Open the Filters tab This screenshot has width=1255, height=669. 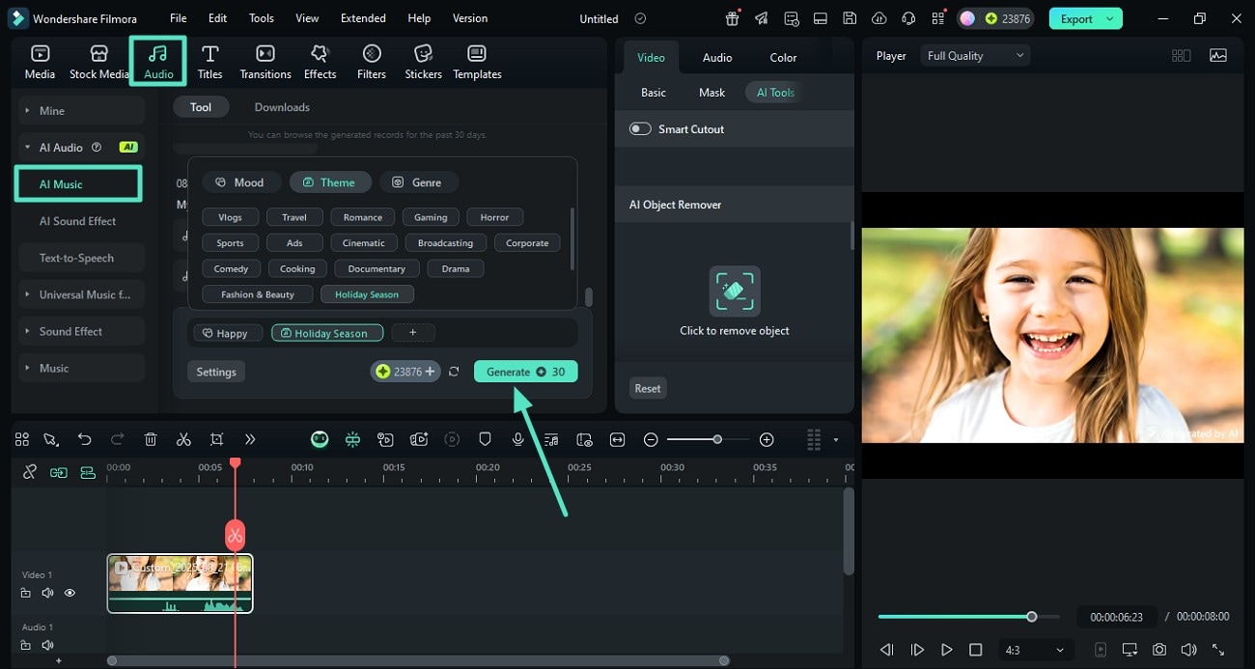click(x=372, y=62)
